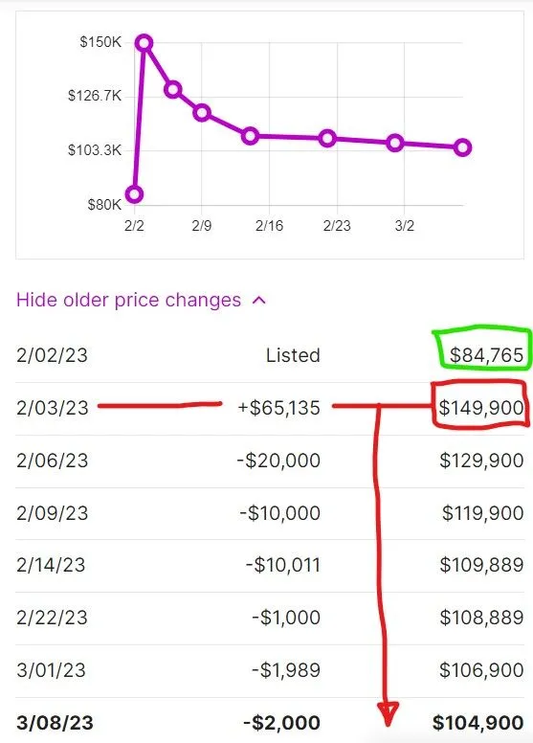
Task: Click the chart data point at 2/9
Action: (x=202, y=113)
